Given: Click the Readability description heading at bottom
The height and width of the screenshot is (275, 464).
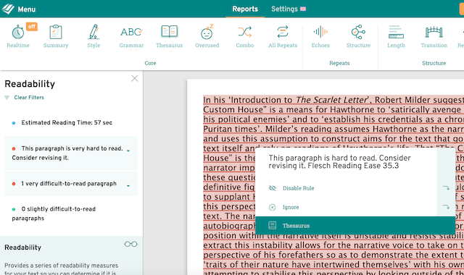Looking at the screenshot, I should coord(22,247).
